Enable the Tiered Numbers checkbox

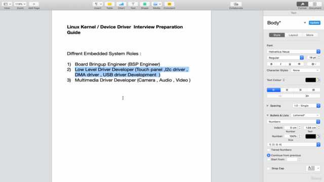[269, 150]
